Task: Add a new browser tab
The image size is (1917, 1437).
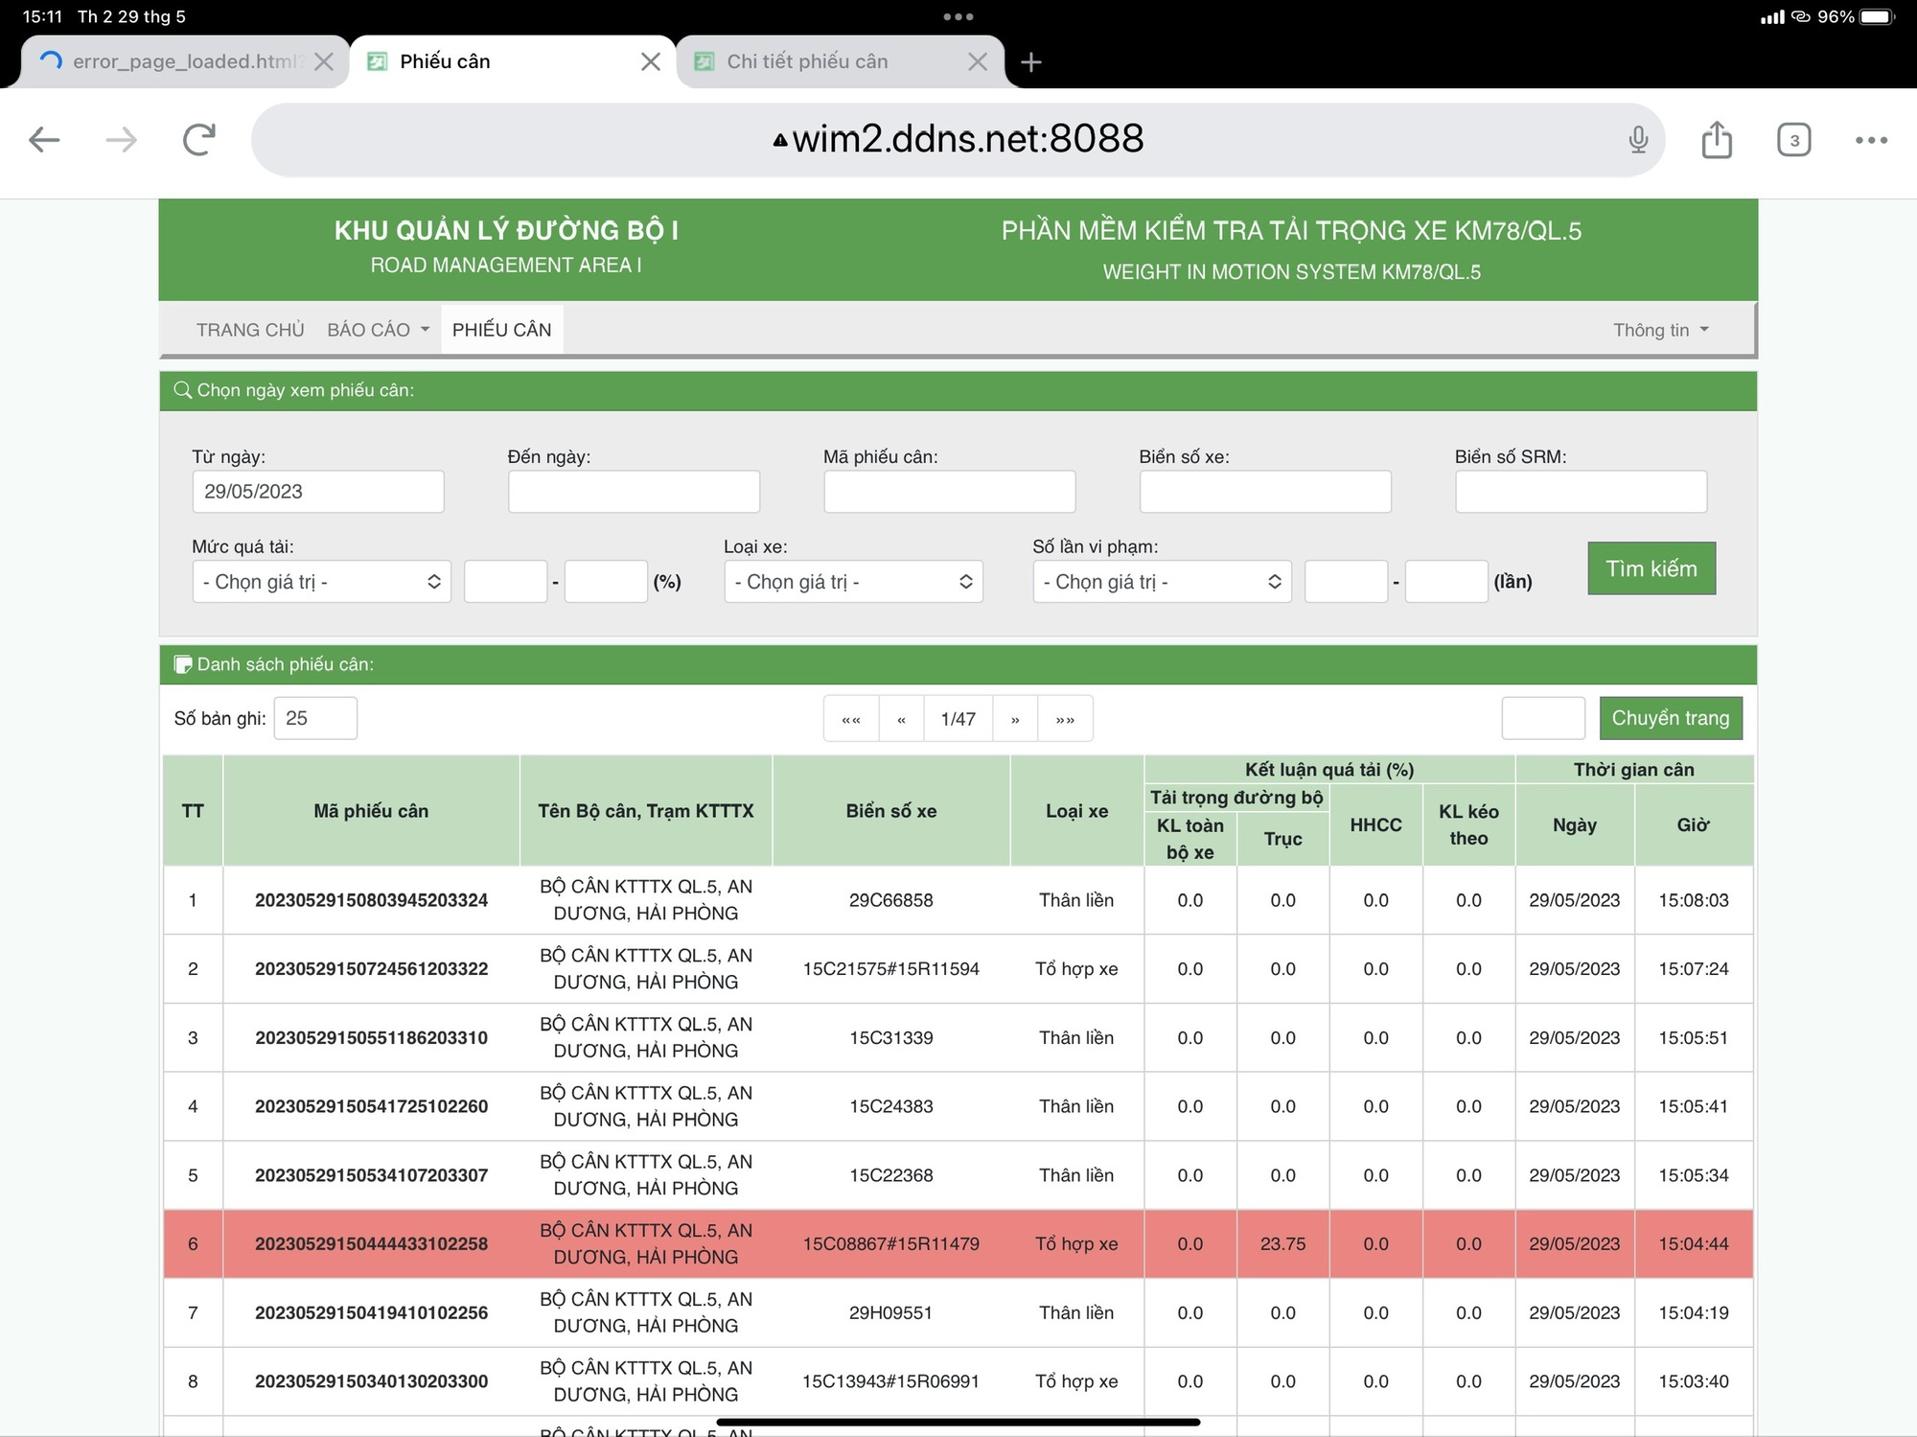Action: [x=1030, y=62]
